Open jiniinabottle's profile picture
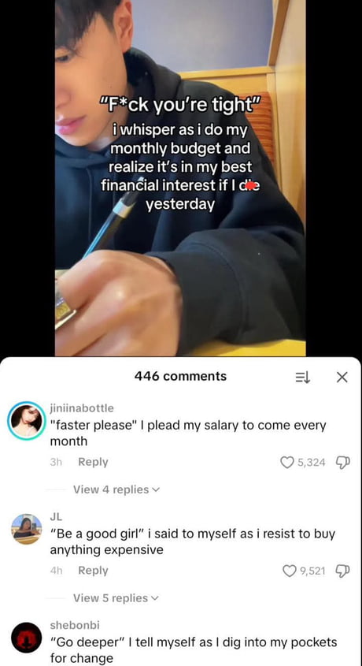This screenshot has height=666, width=362. click(x=26, y=421)
